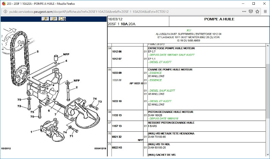This screenshot has width=270, height=159.
Task: Click vehicle code 205F 1 10A 20A
Action: (122, 24)
